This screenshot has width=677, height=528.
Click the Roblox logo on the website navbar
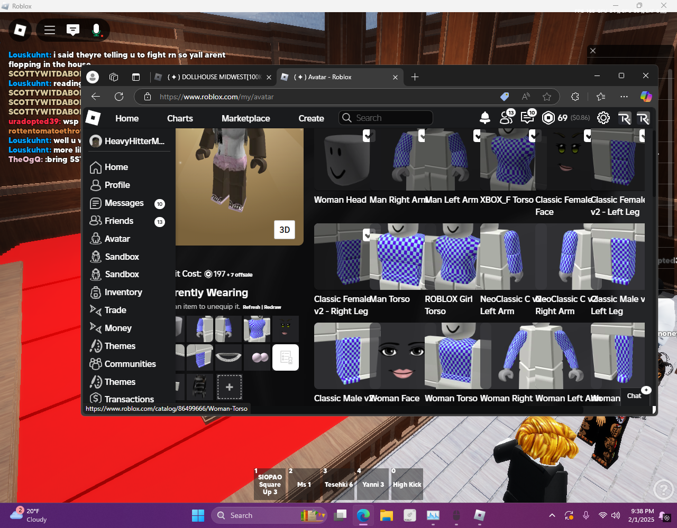coord(93,118)
